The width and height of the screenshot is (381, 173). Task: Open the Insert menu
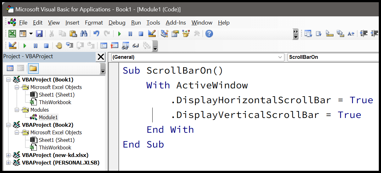[x=72, y=23]
